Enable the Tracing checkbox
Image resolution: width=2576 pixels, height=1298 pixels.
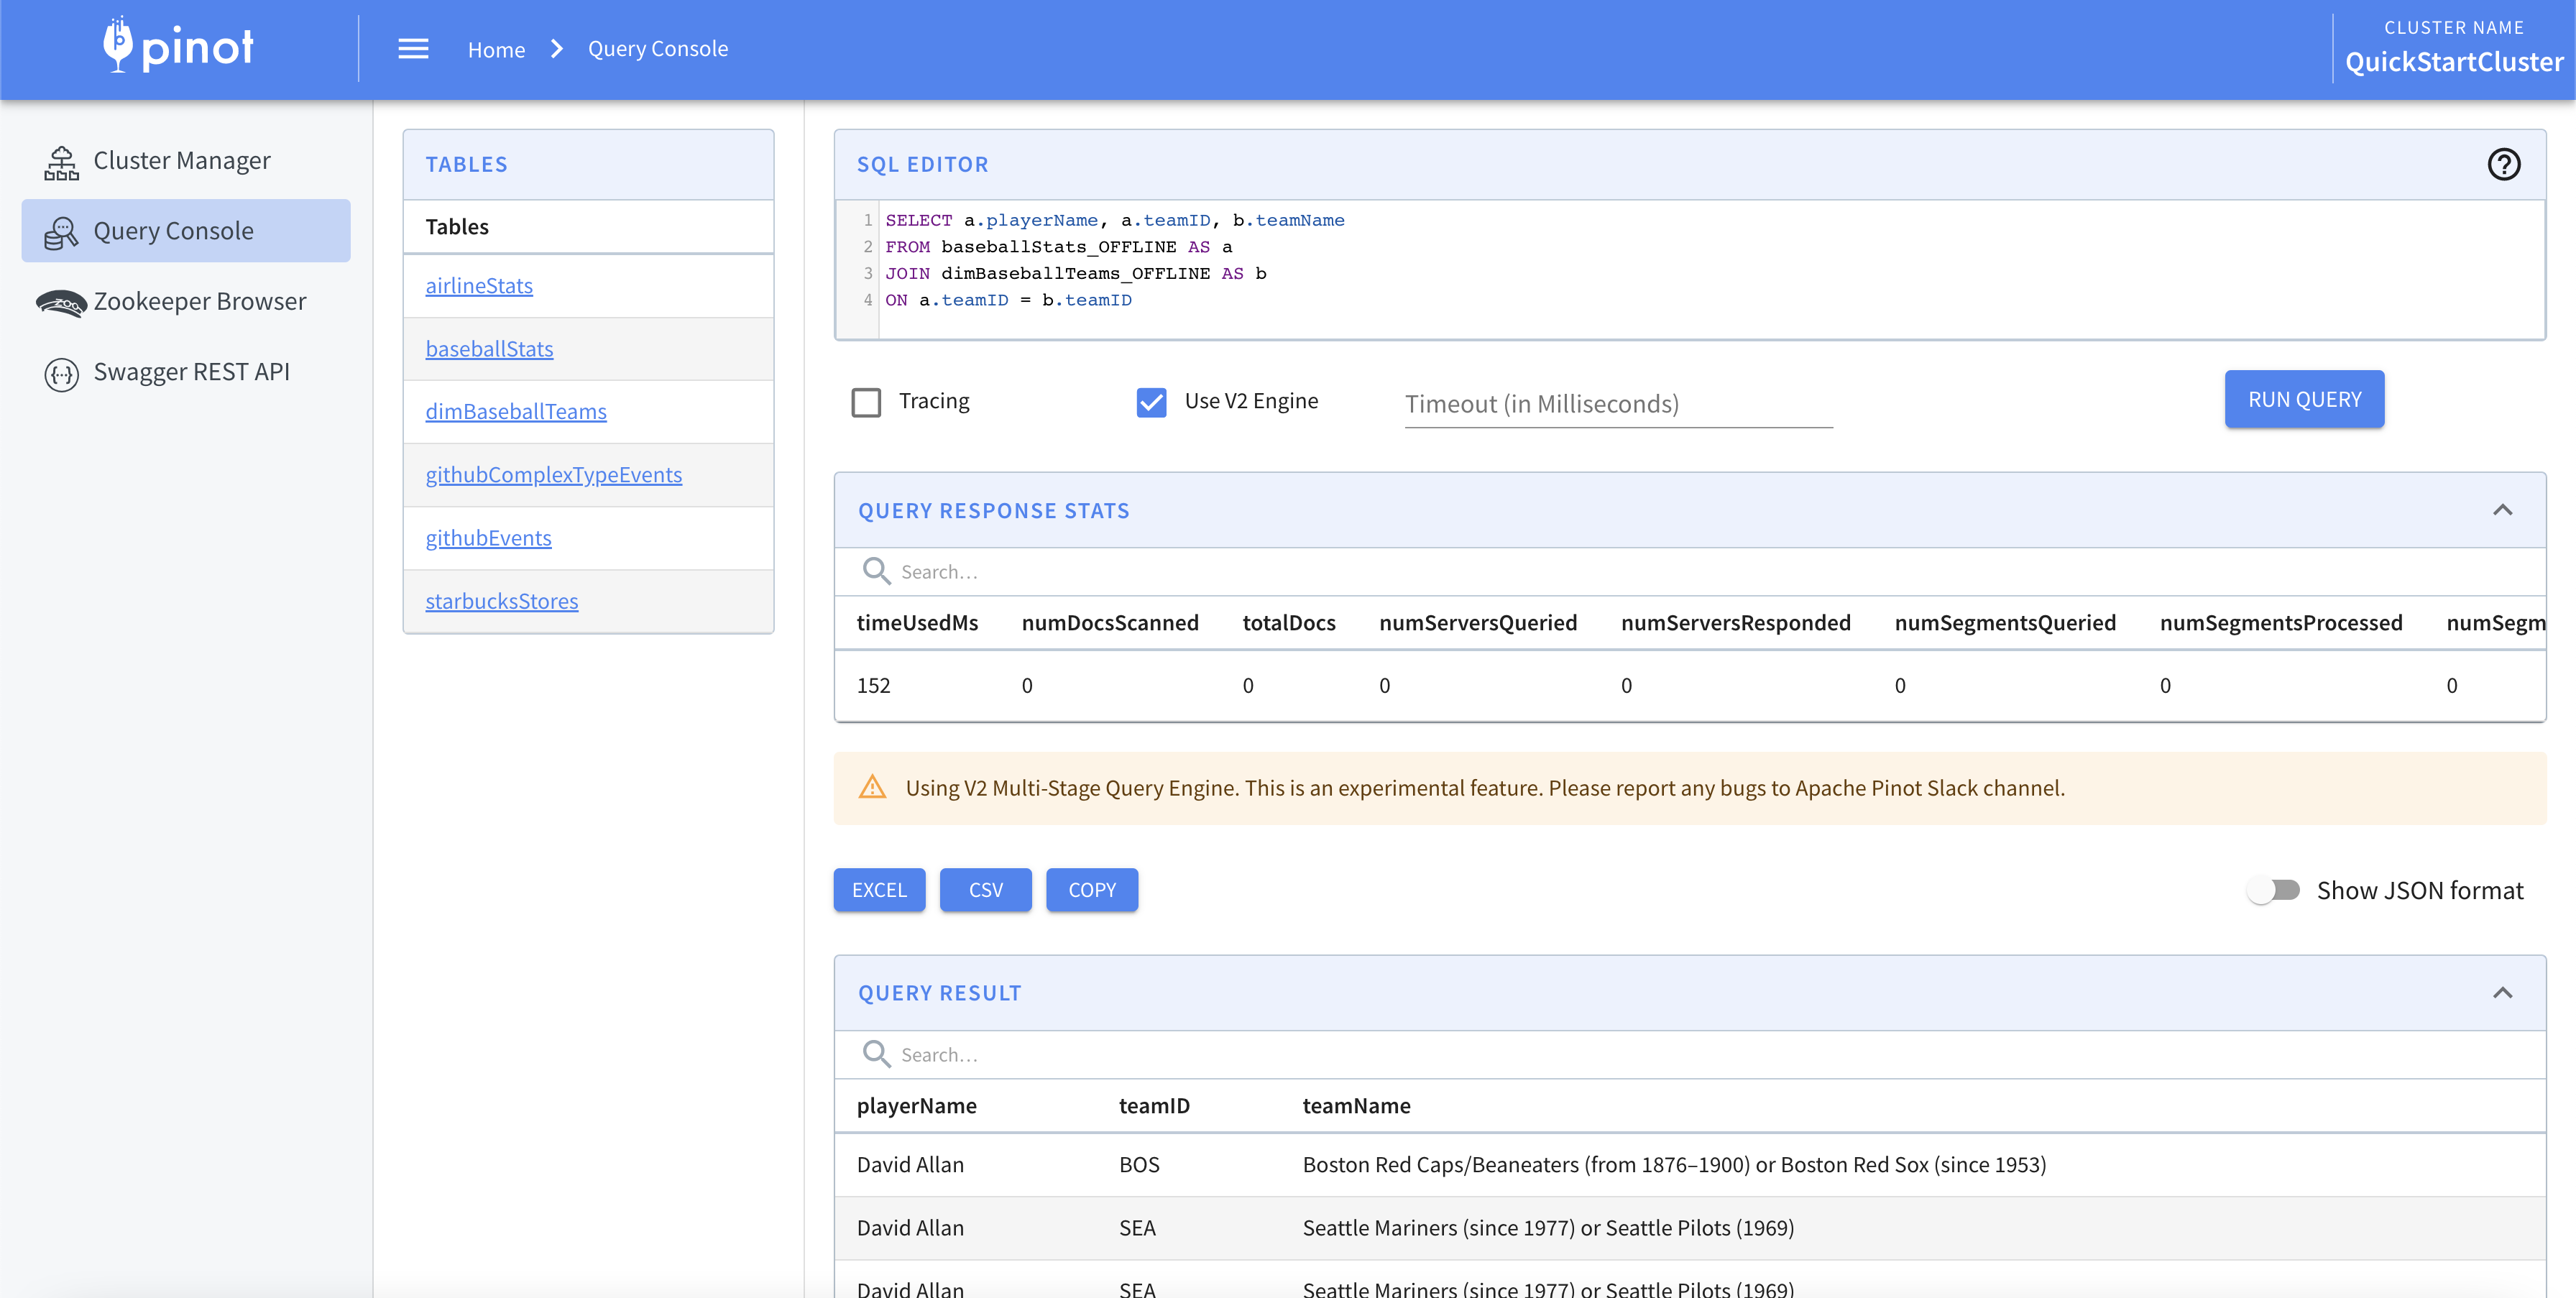click(x=866, y=402)
